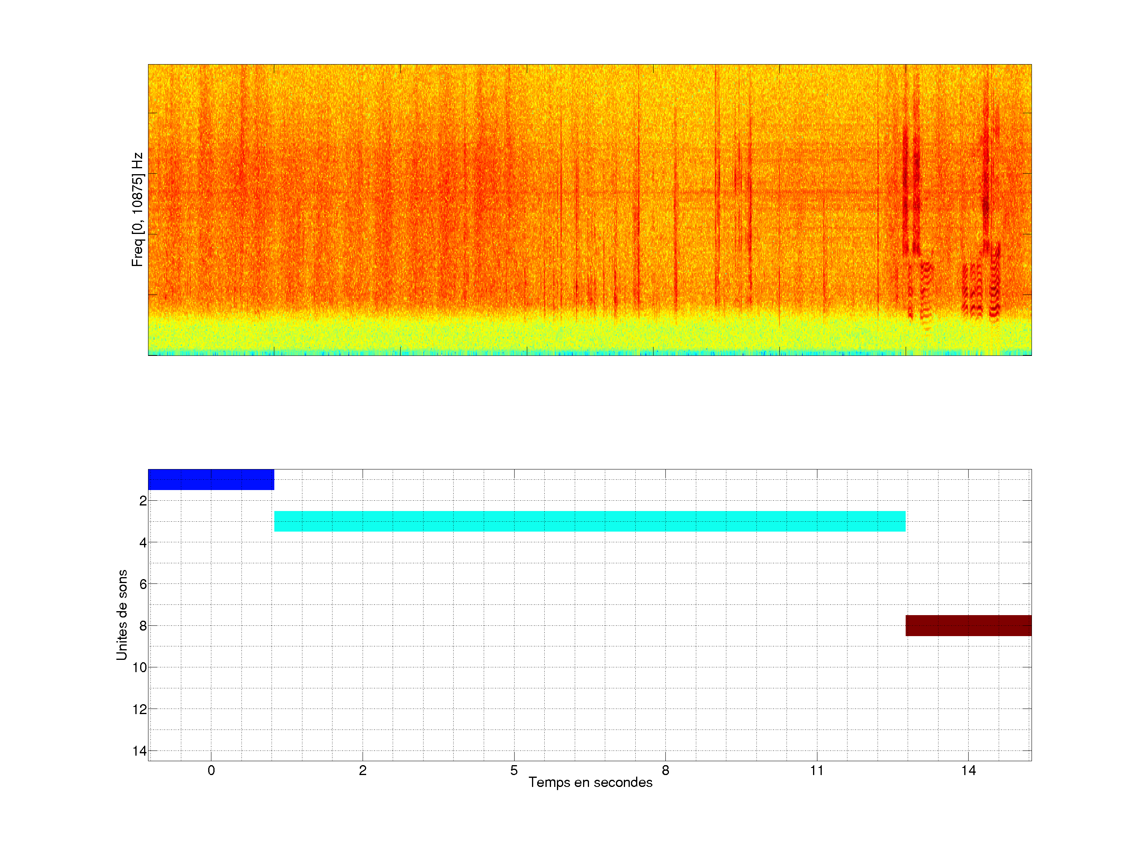Click time tick label 14 on horizontal axis
Image resolution: width=1140 pixels, height=855 pixels.
click(x=968, y=770)
